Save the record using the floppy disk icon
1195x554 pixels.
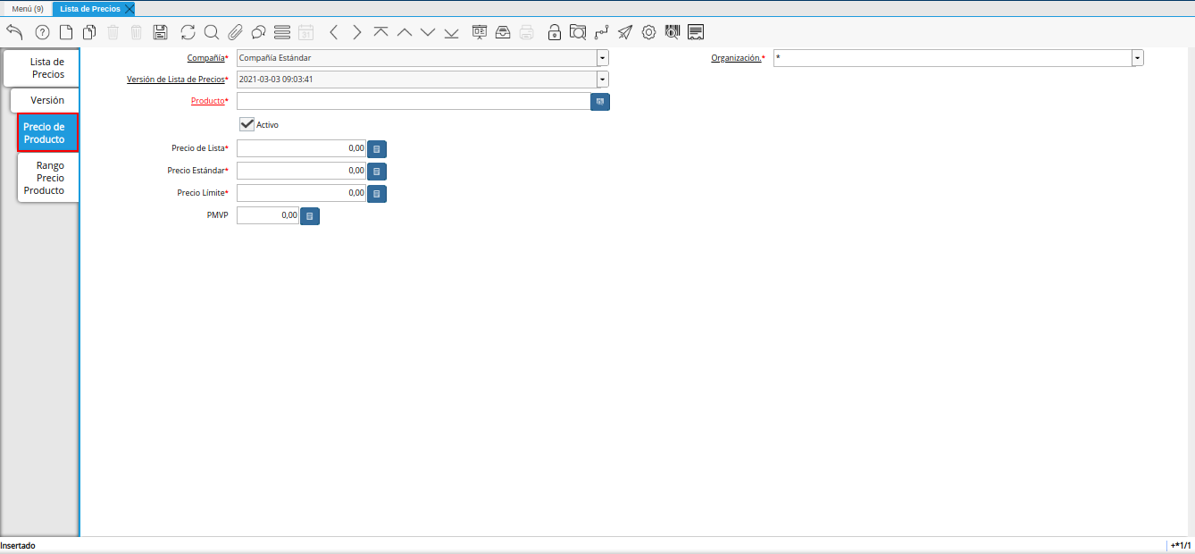160,32
